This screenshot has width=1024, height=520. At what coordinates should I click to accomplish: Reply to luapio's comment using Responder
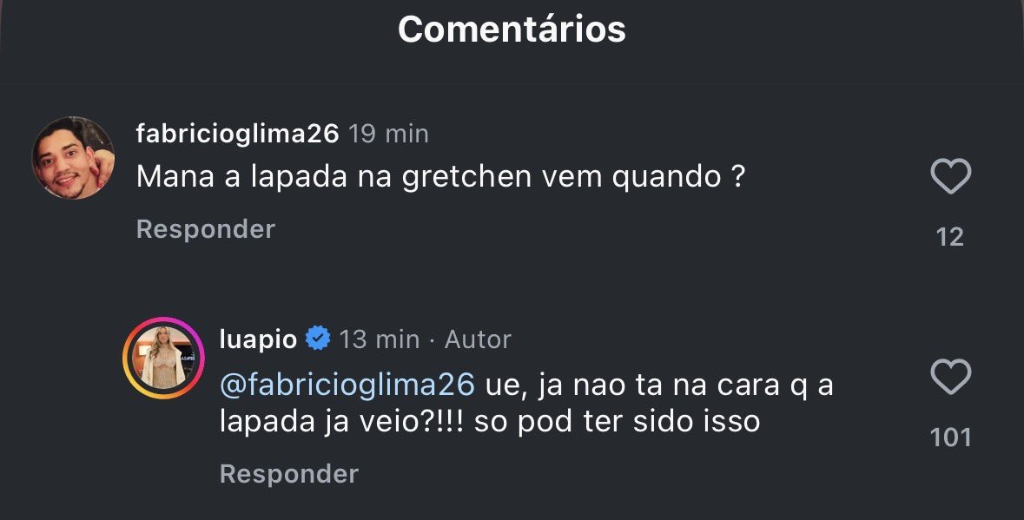coord(289,474)
